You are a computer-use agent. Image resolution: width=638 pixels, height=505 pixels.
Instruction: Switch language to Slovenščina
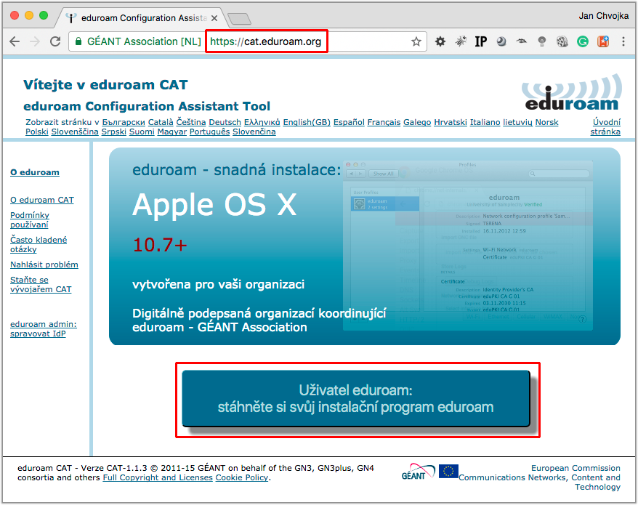click(x=74, y=132)
